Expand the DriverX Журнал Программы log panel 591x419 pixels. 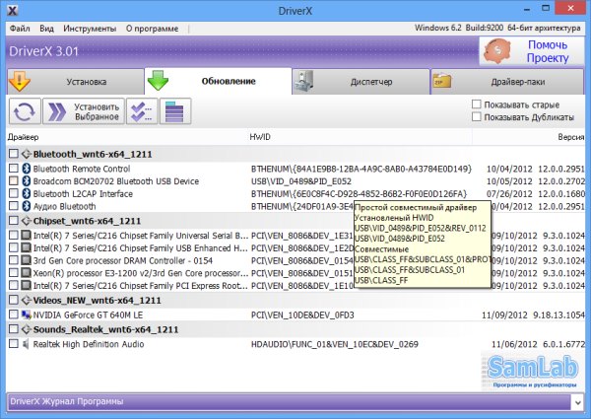(575, 402)
